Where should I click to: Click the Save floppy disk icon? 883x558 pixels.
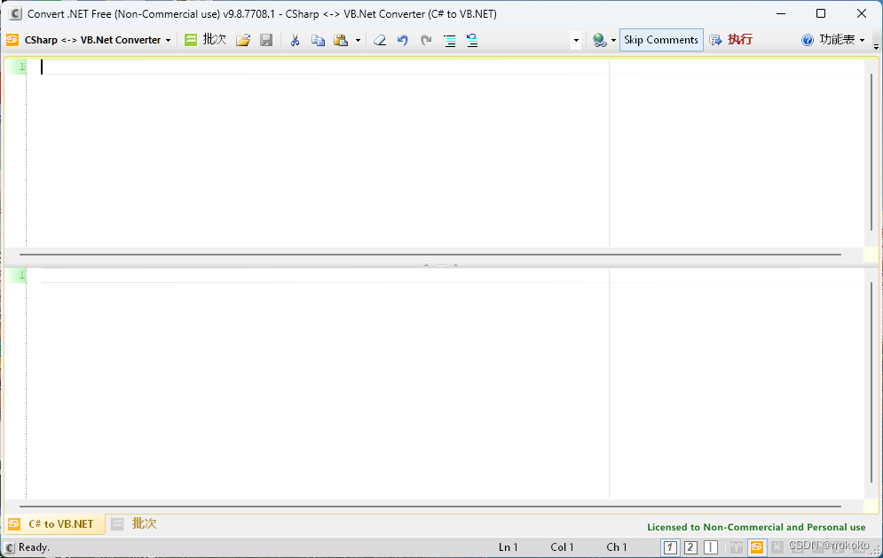click(266, 40)
